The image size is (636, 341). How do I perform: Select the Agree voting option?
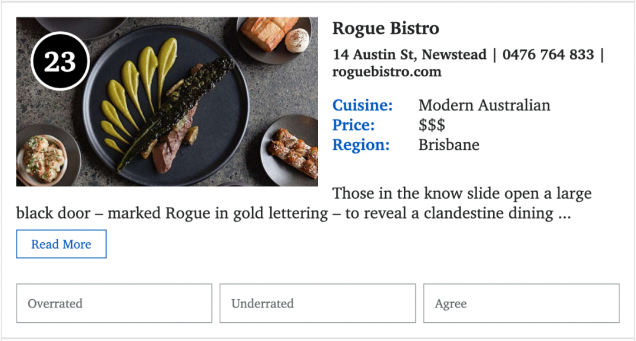click(x=521, y=303)
